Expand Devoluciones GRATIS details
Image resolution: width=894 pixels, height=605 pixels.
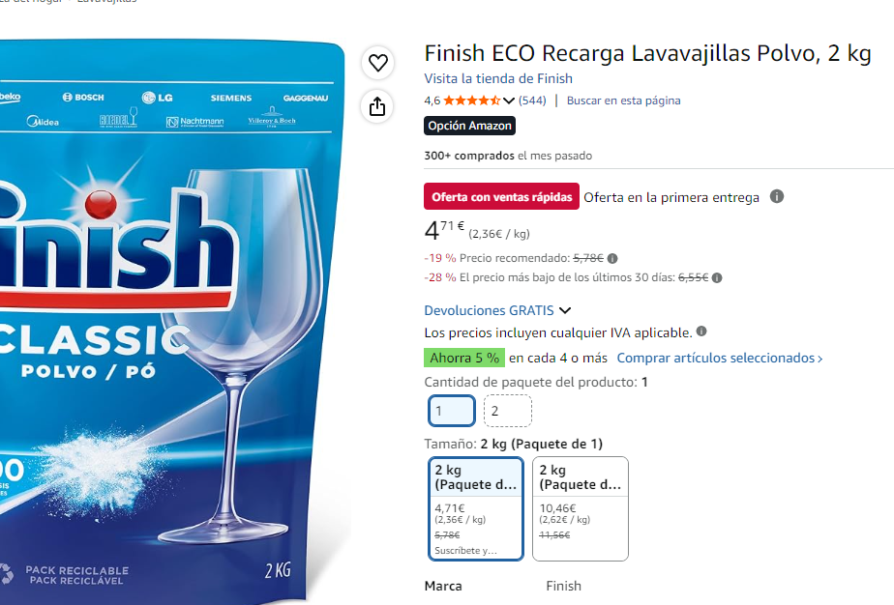(497, 310)
